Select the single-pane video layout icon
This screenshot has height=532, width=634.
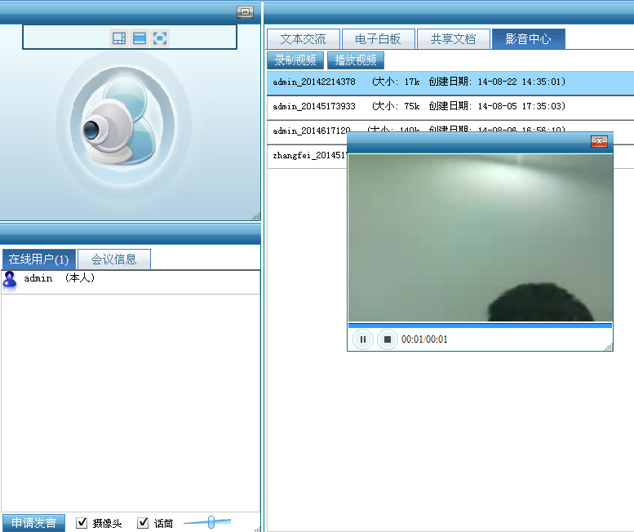tap(140, 38)
